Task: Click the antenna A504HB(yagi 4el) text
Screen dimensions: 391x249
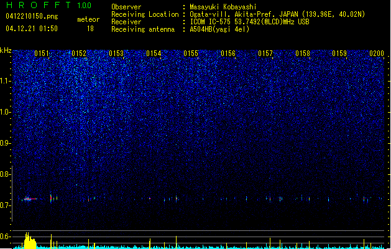Action: [x=219, y=29]
